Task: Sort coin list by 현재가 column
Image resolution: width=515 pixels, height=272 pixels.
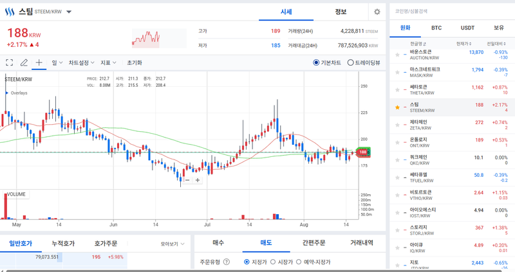Action: coord(464,44)
